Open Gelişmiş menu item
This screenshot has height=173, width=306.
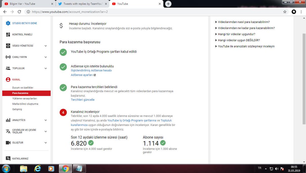[x=17, y=109]
